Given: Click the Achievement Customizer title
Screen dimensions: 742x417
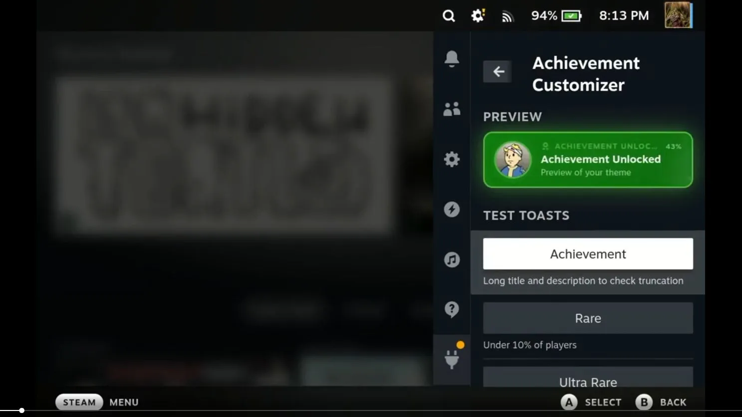Looking at the screenshot, I should (586, 74).
